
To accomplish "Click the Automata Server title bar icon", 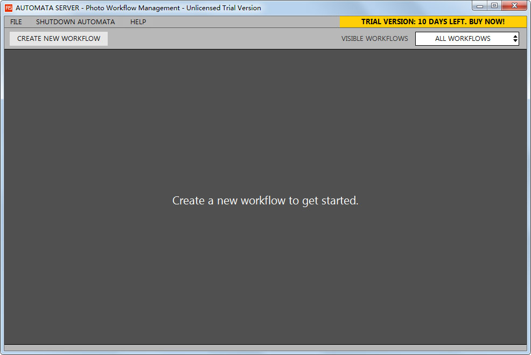I will [9, 8].
